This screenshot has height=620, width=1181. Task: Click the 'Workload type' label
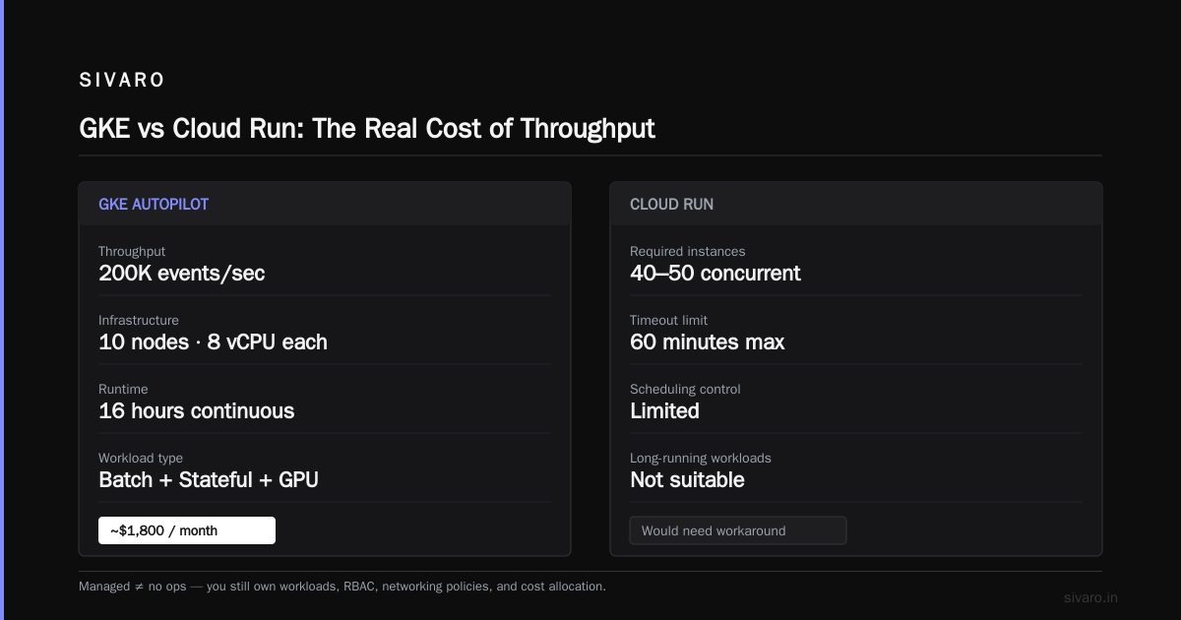pos(141,459)
